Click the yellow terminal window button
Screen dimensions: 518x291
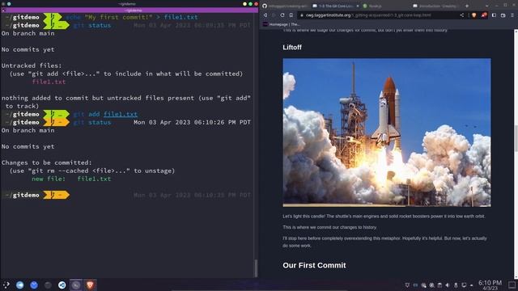(244, 4)
